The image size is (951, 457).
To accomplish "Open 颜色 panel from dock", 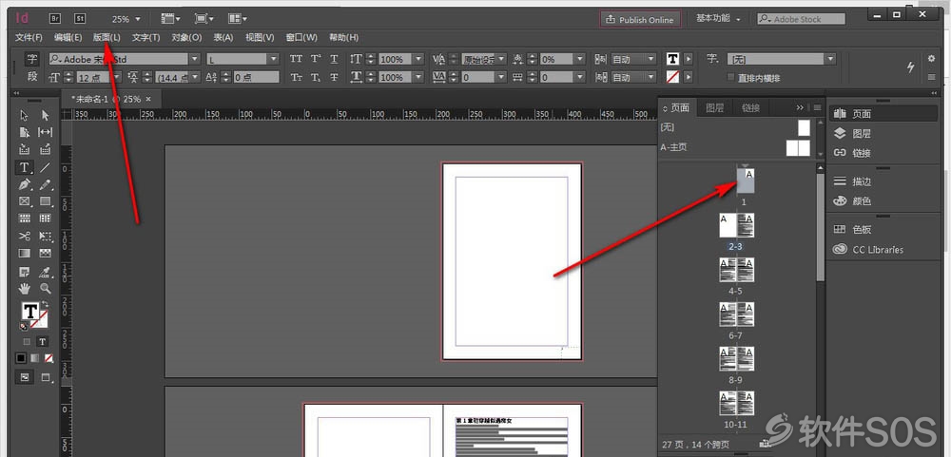I will point(854,200).
